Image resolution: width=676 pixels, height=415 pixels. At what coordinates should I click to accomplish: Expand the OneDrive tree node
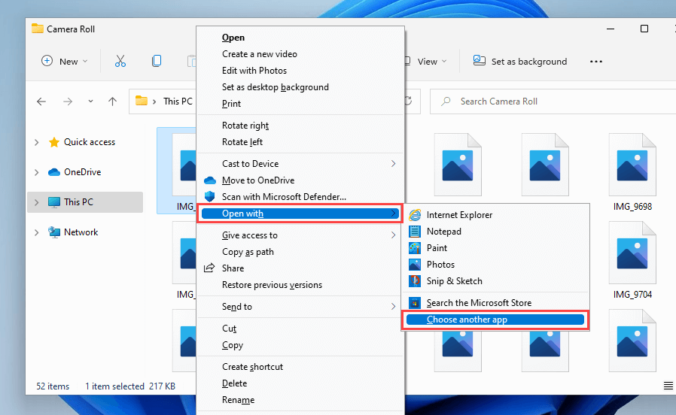click(x=36, y=172)
